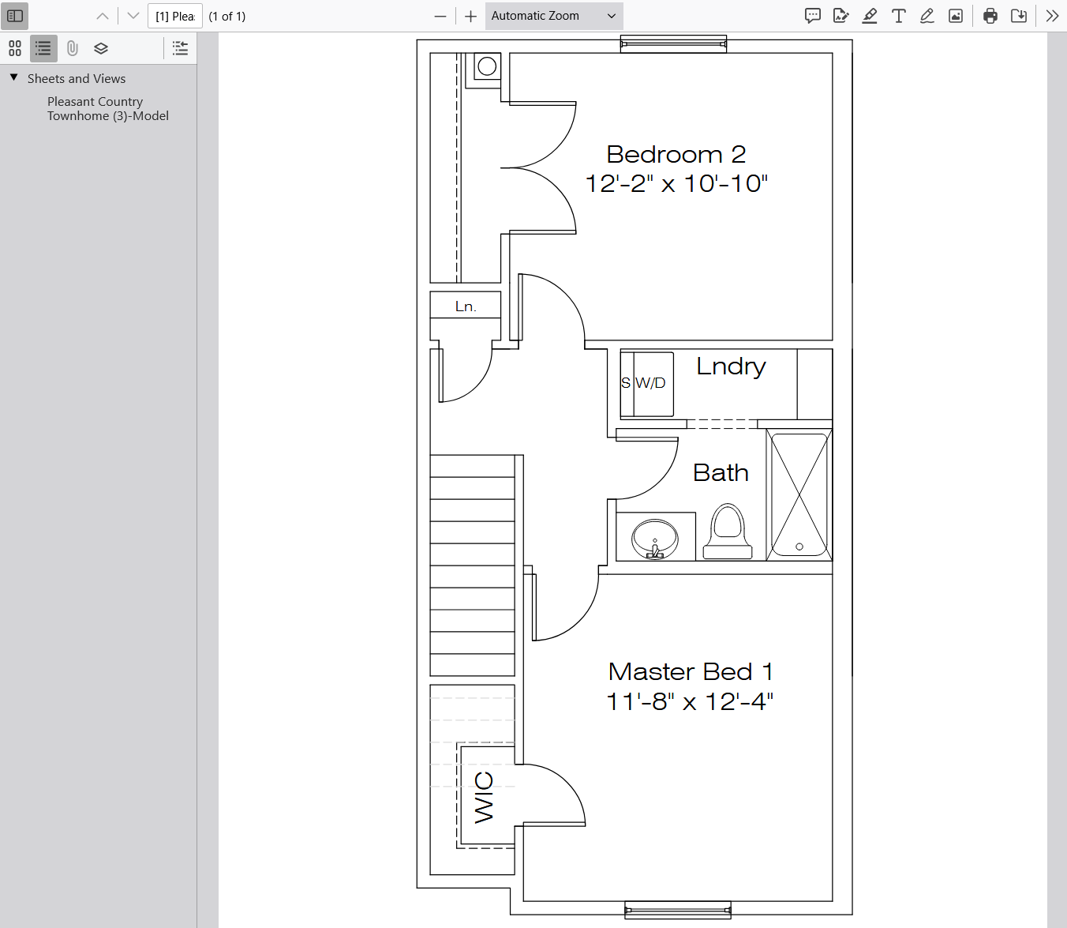
Task: Activate the highlight tool
Action: point(870,16)
